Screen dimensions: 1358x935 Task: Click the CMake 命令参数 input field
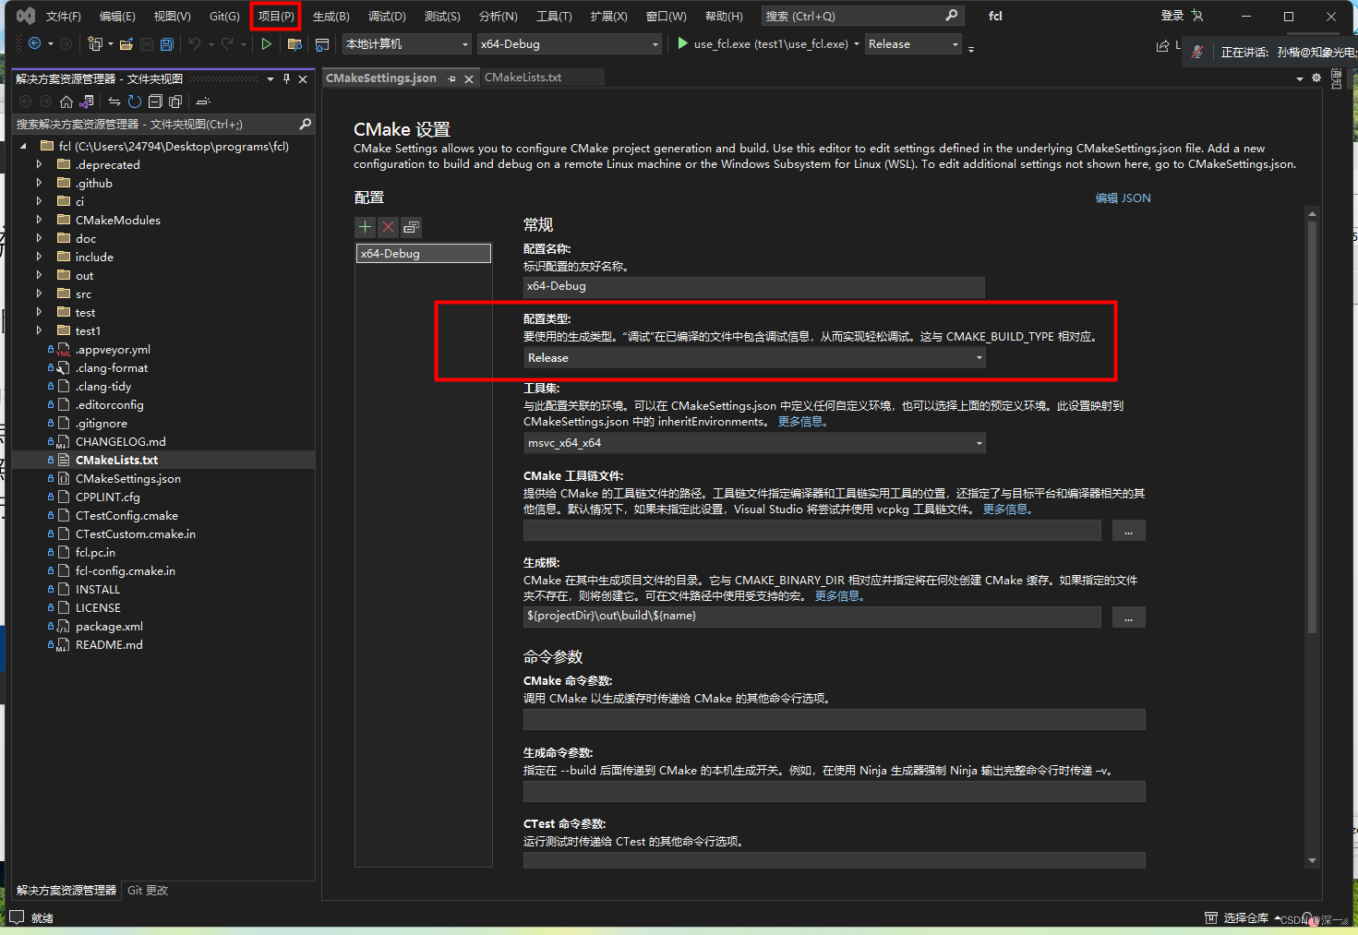(833, 719)
